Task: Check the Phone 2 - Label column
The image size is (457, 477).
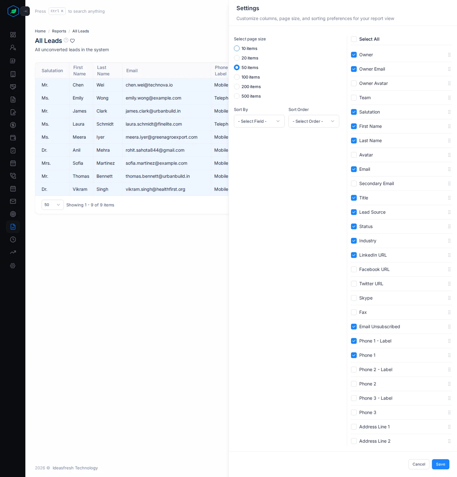Action: [354, 370]
